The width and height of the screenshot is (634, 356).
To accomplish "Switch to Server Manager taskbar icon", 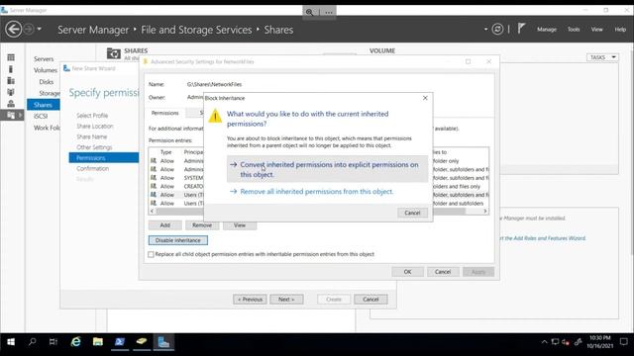I will pyautogui.click(x=163, y=342).
